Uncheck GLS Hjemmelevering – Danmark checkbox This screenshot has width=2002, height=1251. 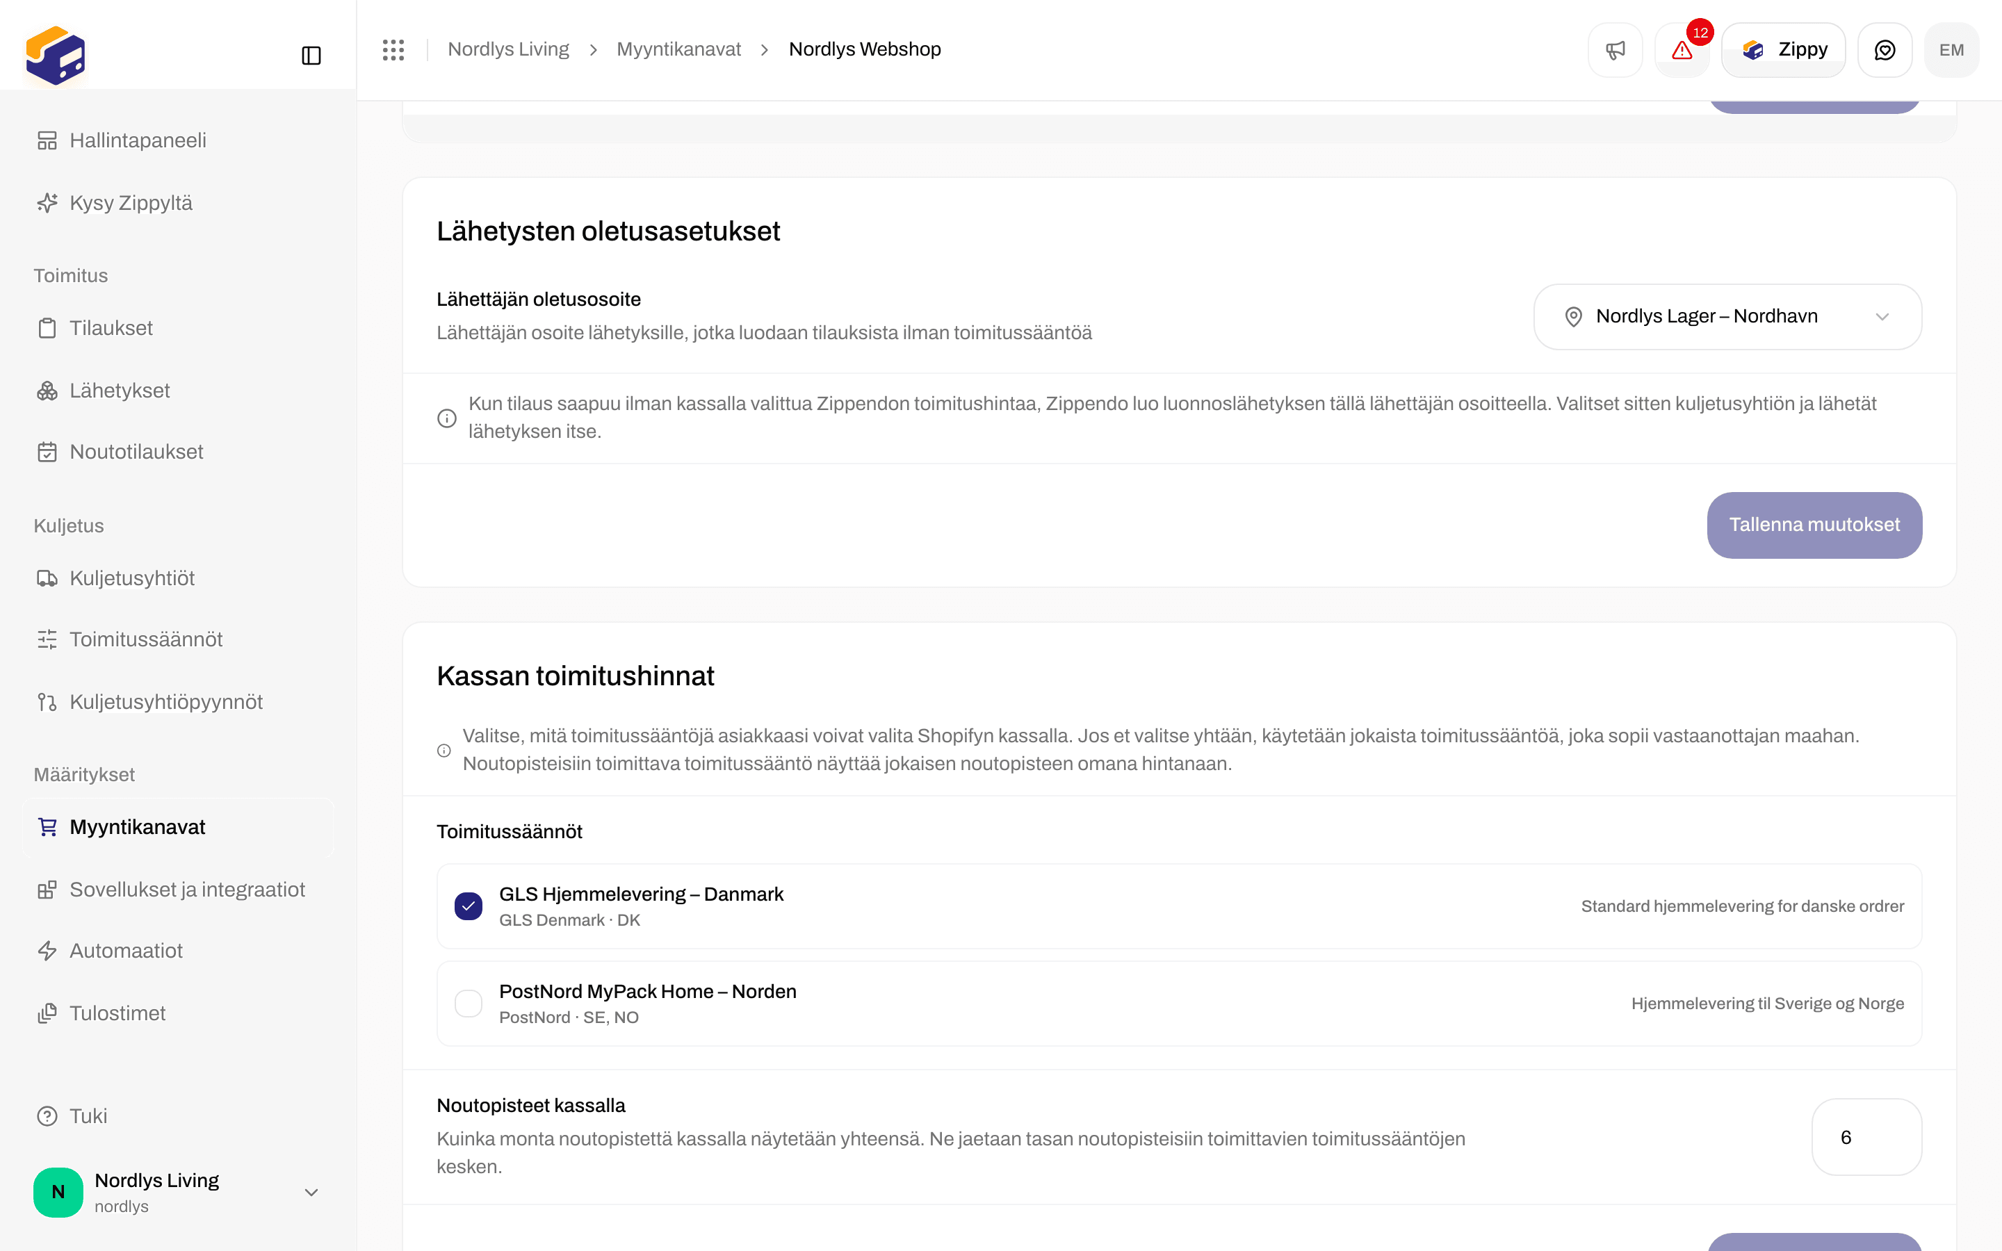pos(469,906)
